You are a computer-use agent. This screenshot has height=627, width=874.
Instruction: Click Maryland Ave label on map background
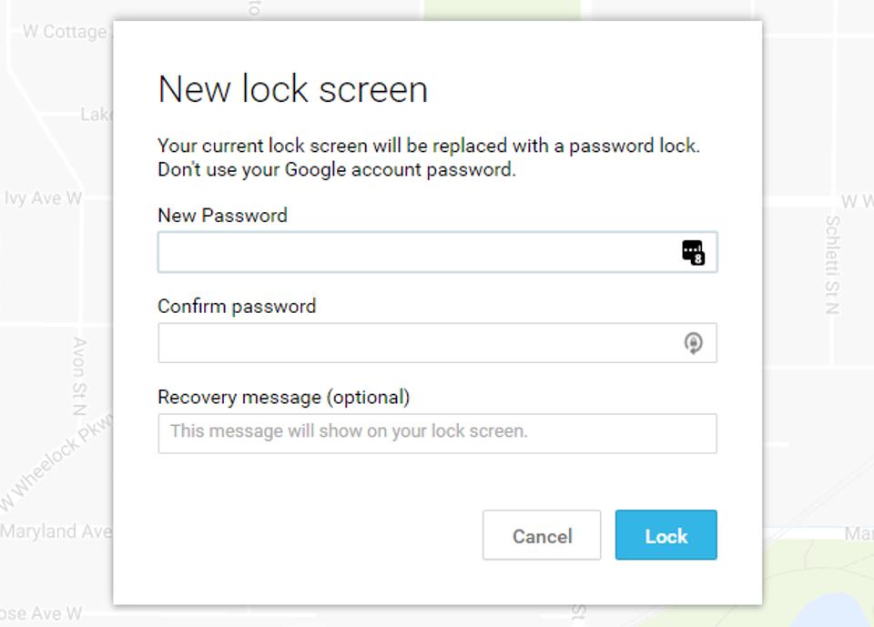tap(56, 531)
